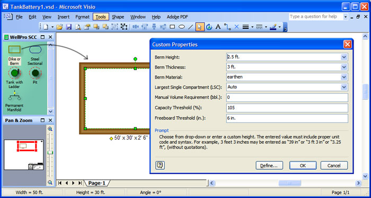The height and width of the screenshot is (198, 371).
Task: Close the WellPro SCC stencil
Action: tap(50, 37)
